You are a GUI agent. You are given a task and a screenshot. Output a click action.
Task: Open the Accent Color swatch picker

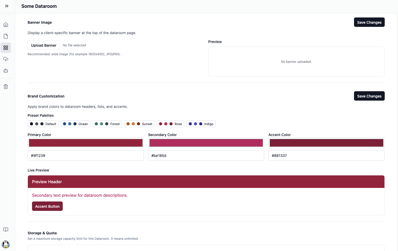[326, 143]
